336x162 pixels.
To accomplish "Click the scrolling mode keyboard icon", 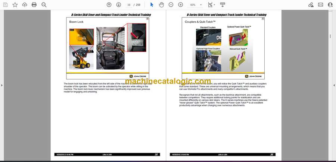I will click(x=223, y=5).
